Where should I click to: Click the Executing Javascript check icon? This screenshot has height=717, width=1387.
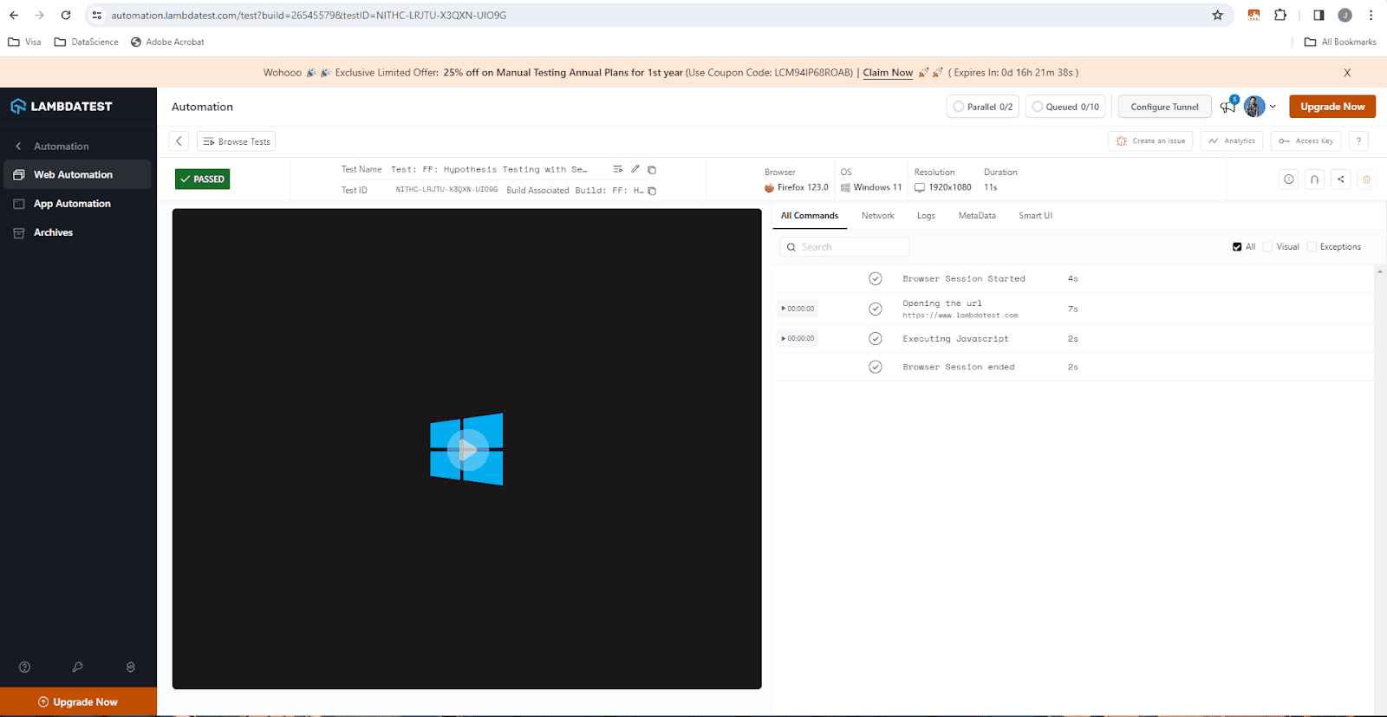876,338
